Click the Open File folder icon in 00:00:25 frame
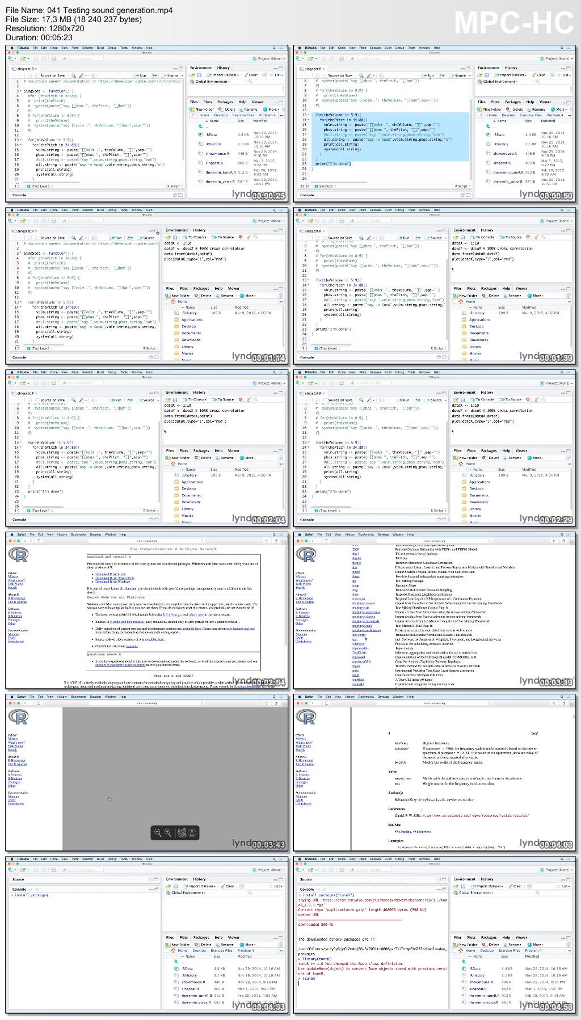Viewport: 581px width, 1020px height. coord(24,58)
